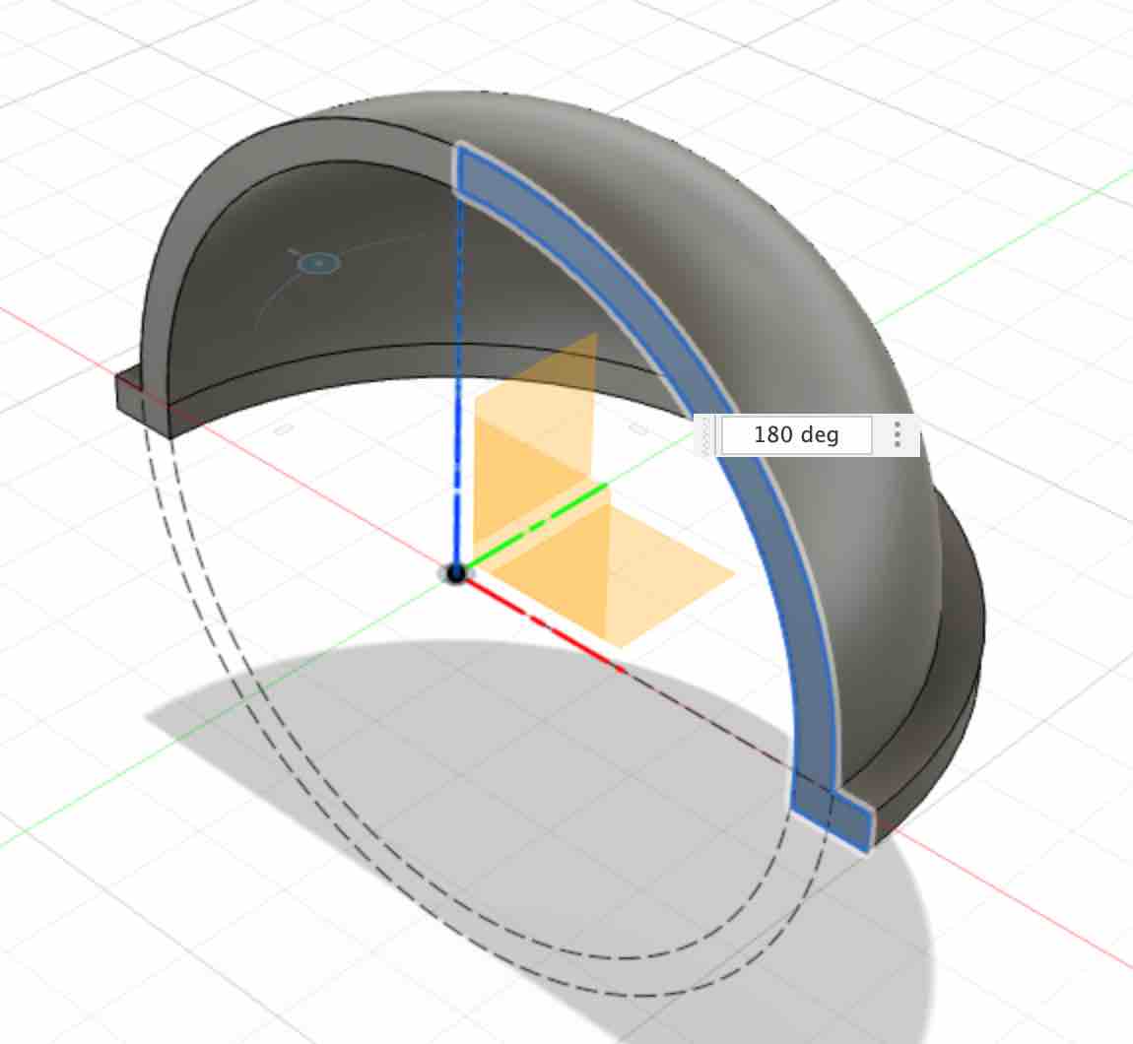Select the thick green Y axis
This screenshot has height=1044, width=1133.
click(536, 525)
